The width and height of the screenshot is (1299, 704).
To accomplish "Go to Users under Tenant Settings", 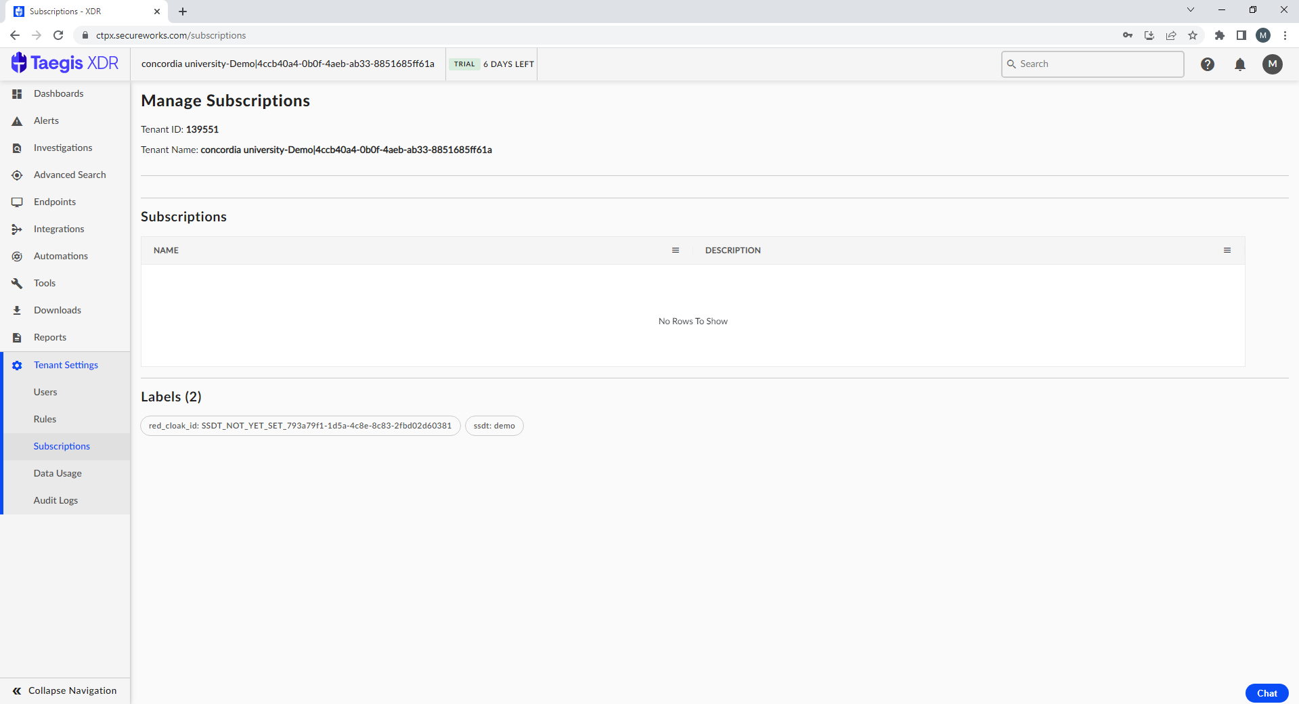I will point(45,392).
